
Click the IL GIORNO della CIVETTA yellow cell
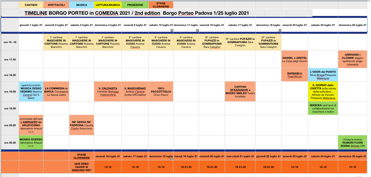[x=323, y=91]
